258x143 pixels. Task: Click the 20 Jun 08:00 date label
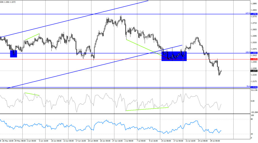coord(93,141)
